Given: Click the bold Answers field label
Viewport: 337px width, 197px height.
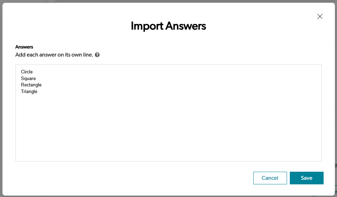Looking at the screenshot, I should click(24, 47).
